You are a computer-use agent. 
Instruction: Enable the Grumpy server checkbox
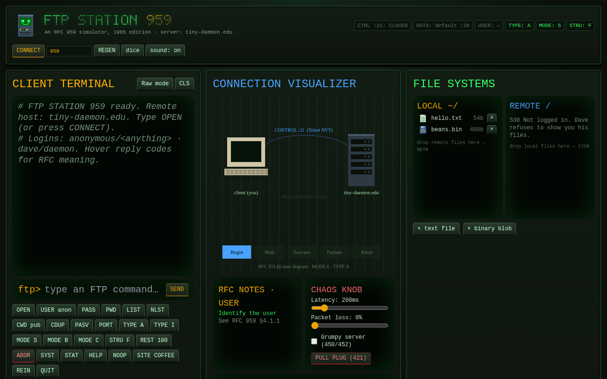(x=314, y=341)
